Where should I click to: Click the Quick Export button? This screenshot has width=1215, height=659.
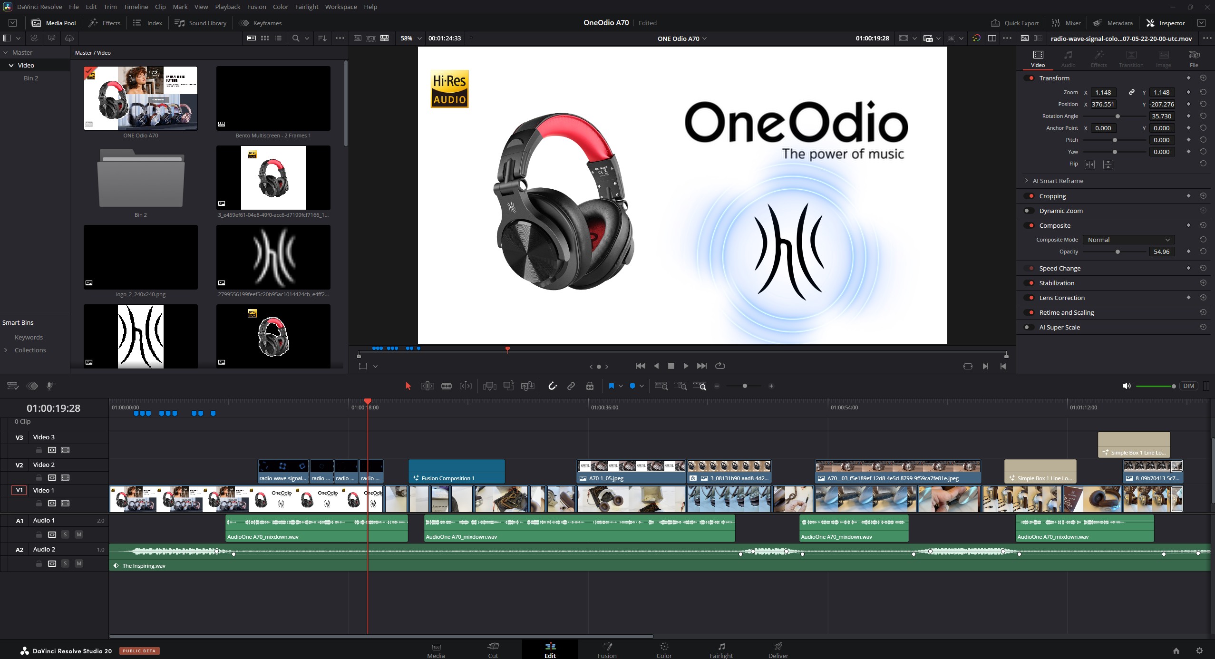[x=1015, y=23]
